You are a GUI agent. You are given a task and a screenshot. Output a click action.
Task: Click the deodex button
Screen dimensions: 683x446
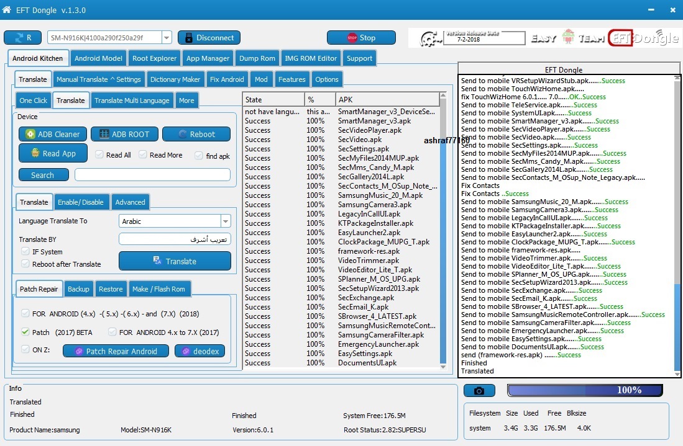pyautogui.click(x=200, y=351)
